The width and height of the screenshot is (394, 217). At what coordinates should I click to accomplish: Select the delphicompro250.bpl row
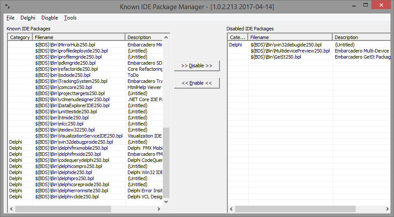(x=85, y=166)
